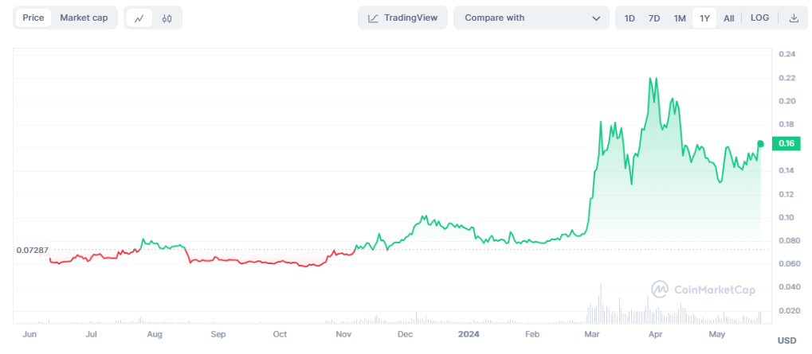Viewport: 812px width, 354px height.
Task: Click the green 0.16 current price label
Action: click(x=787, y=143)
